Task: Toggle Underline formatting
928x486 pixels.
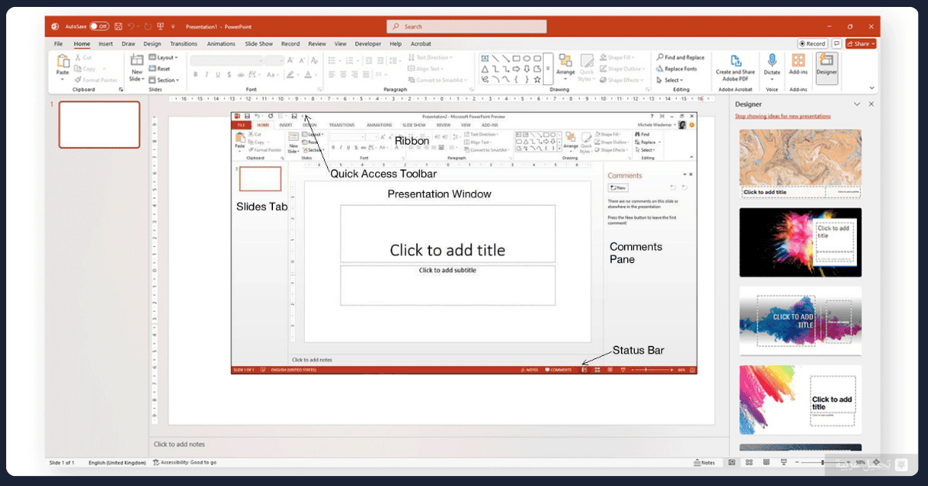Action: click(x=218, y=75)
